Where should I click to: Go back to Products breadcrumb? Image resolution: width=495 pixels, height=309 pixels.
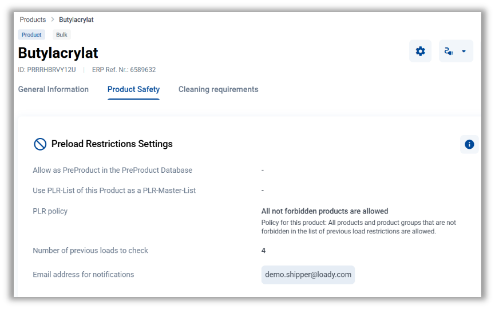click(33, 19)
